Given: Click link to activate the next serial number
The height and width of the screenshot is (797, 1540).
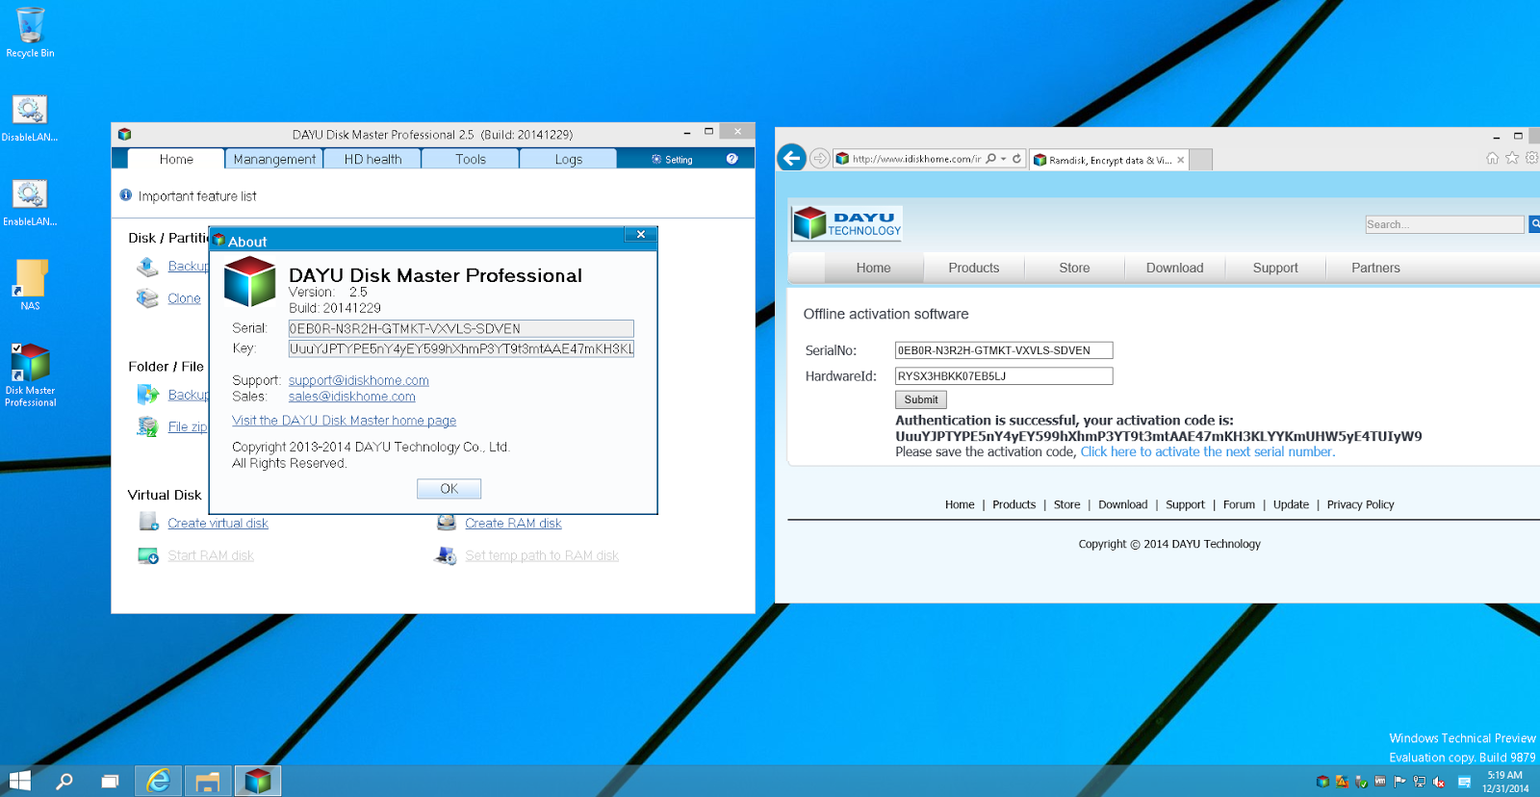Looking at the screenshot, I should coord(1208,451).
